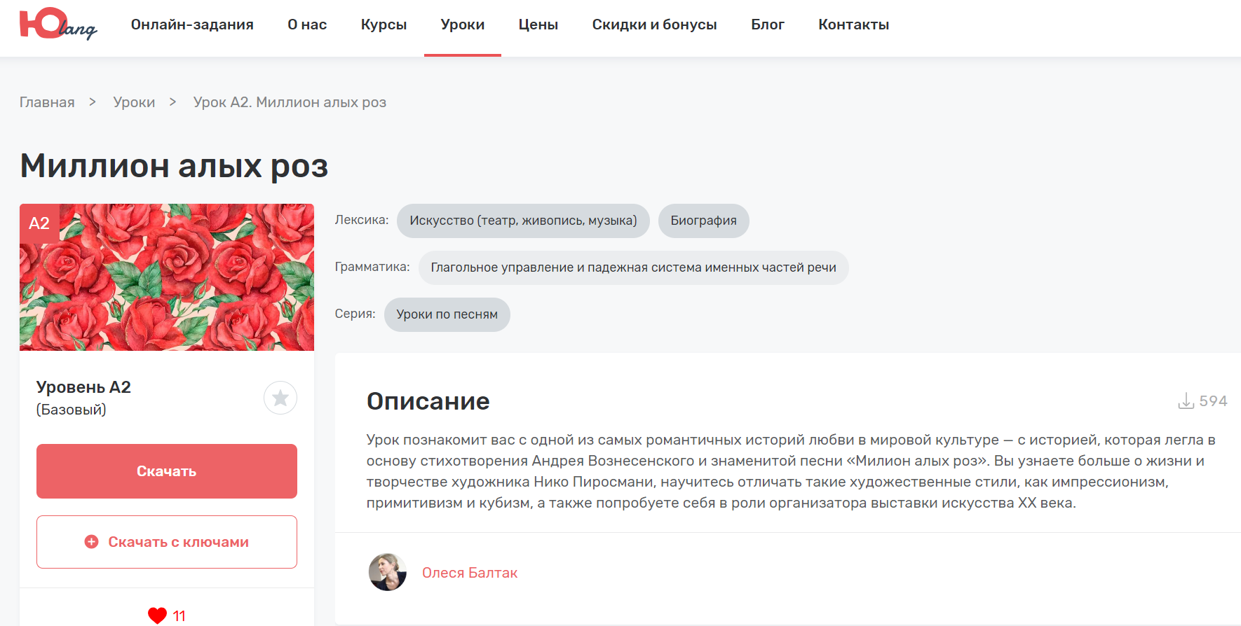The image size is (1241, 626).
Task: Select the Биография tag
Action: [703, 221]
